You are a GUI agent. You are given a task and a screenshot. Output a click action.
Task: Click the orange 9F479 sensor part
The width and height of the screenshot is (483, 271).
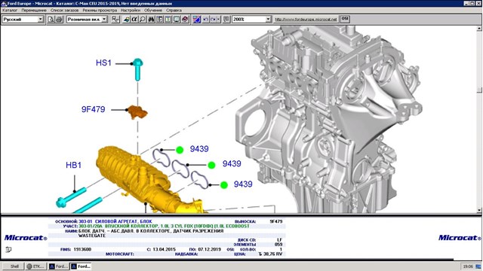137,112
